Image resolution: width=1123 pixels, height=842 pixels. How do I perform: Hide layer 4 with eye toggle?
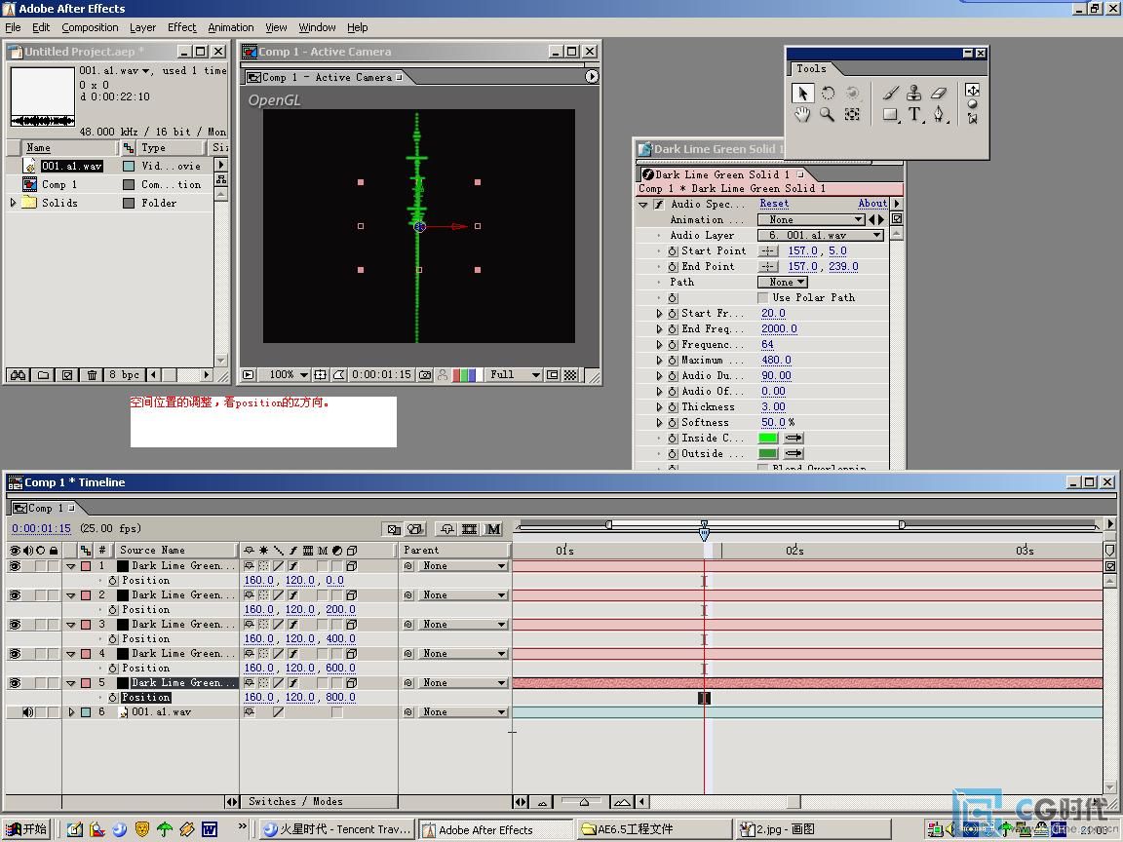(15, 654)
